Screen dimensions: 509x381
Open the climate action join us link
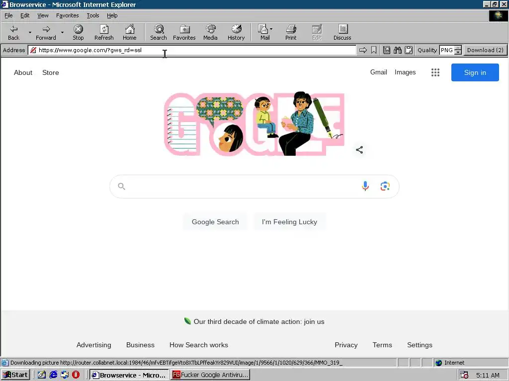point(259,321)
